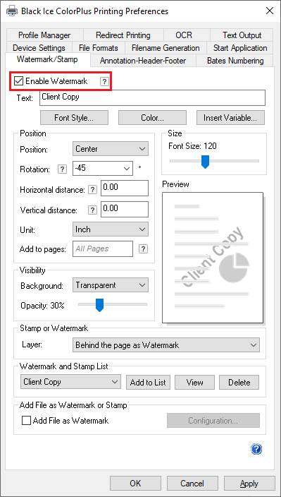281x497 pixels.
Task: Click the watermark Preview page thumbnail
Action: pyautogui.click(x=213, y=258)
